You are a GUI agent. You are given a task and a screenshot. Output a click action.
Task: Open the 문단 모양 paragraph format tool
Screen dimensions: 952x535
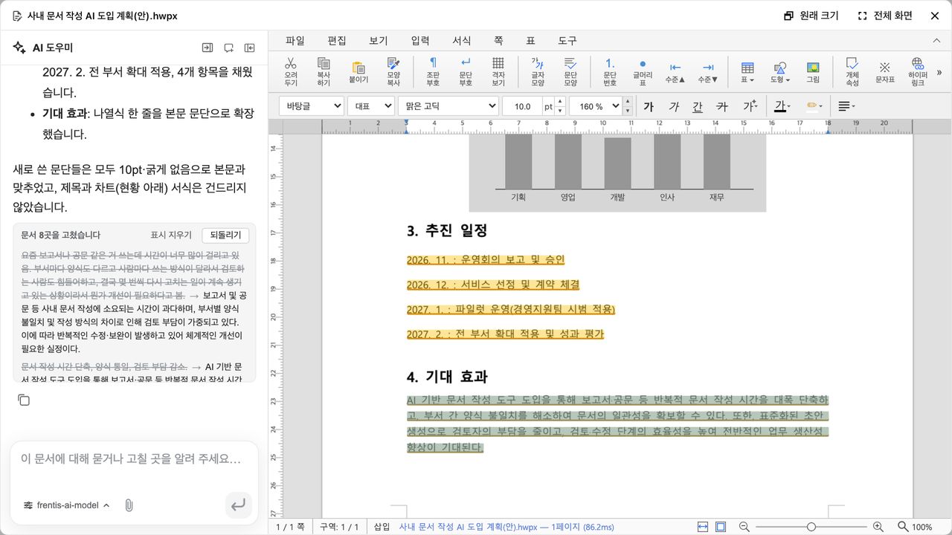pos(570,71)
